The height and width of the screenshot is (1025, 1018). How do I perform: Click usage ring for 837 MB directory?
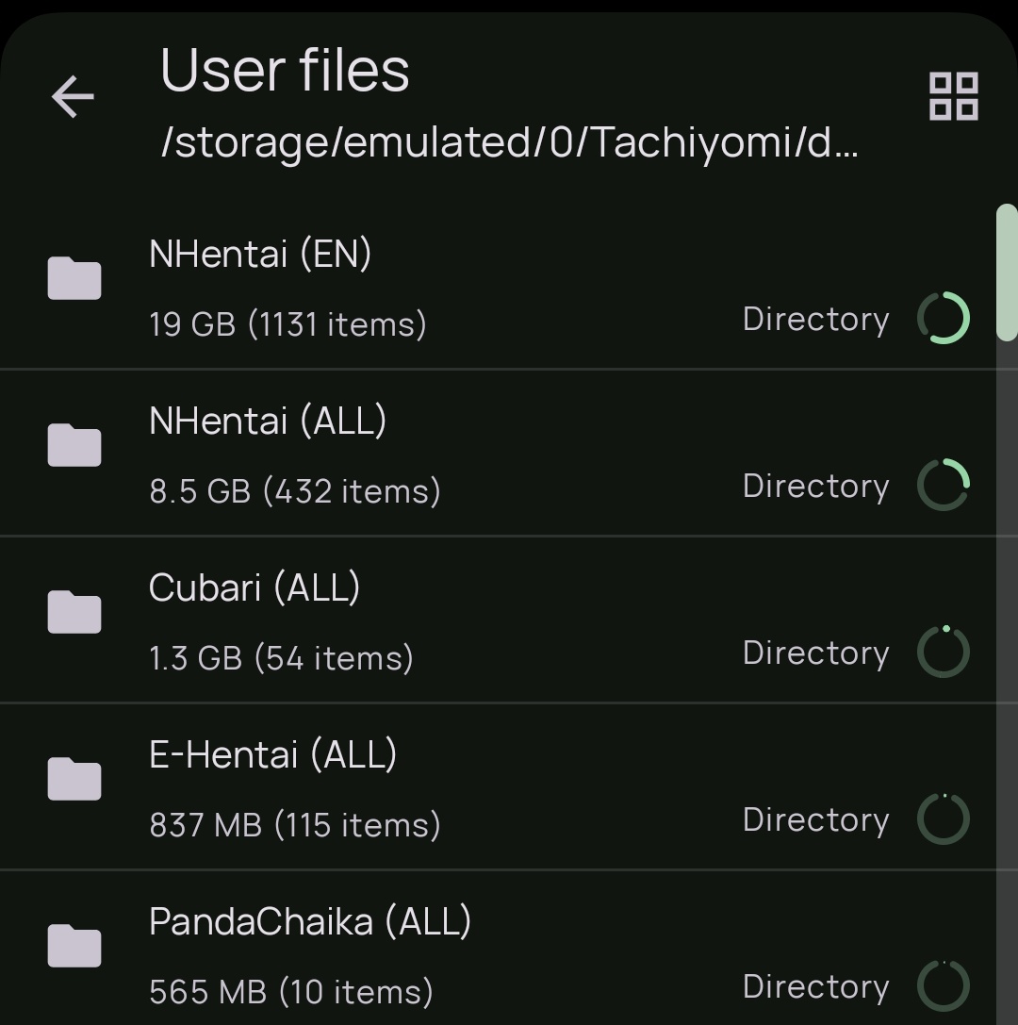[944, 818]
